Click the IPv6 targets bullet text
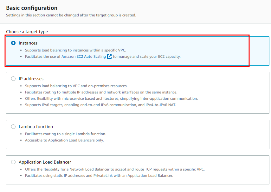The image size is (271, 192). [x=100, y=105]
